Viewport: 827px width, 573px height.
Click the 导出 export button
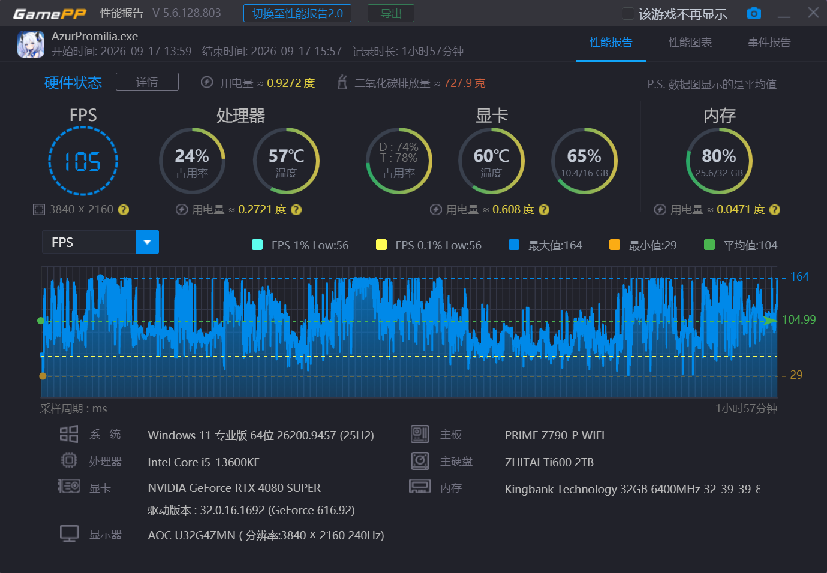391,13
